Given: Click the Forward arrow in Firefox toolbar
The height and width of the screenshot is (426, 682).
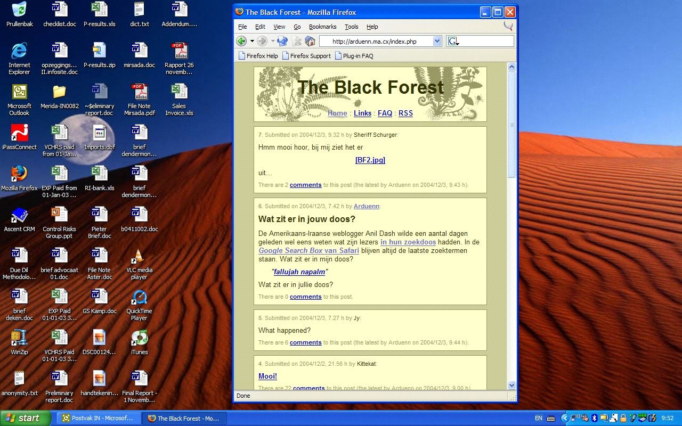Looking at the screenshot, I should (x=262, y=41).
